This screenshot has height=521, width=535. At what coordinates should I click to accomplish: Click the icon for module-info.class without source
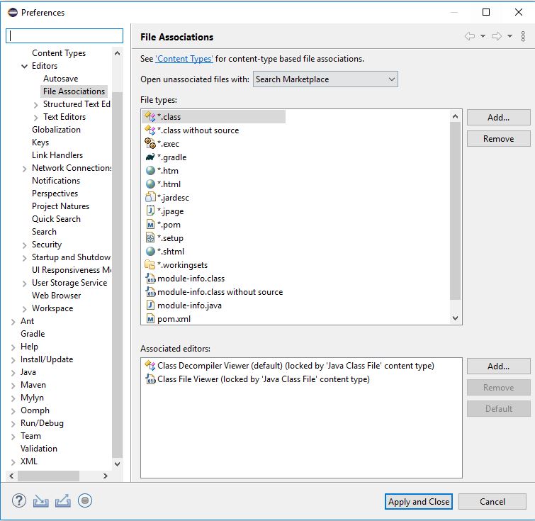pos(150,291)
